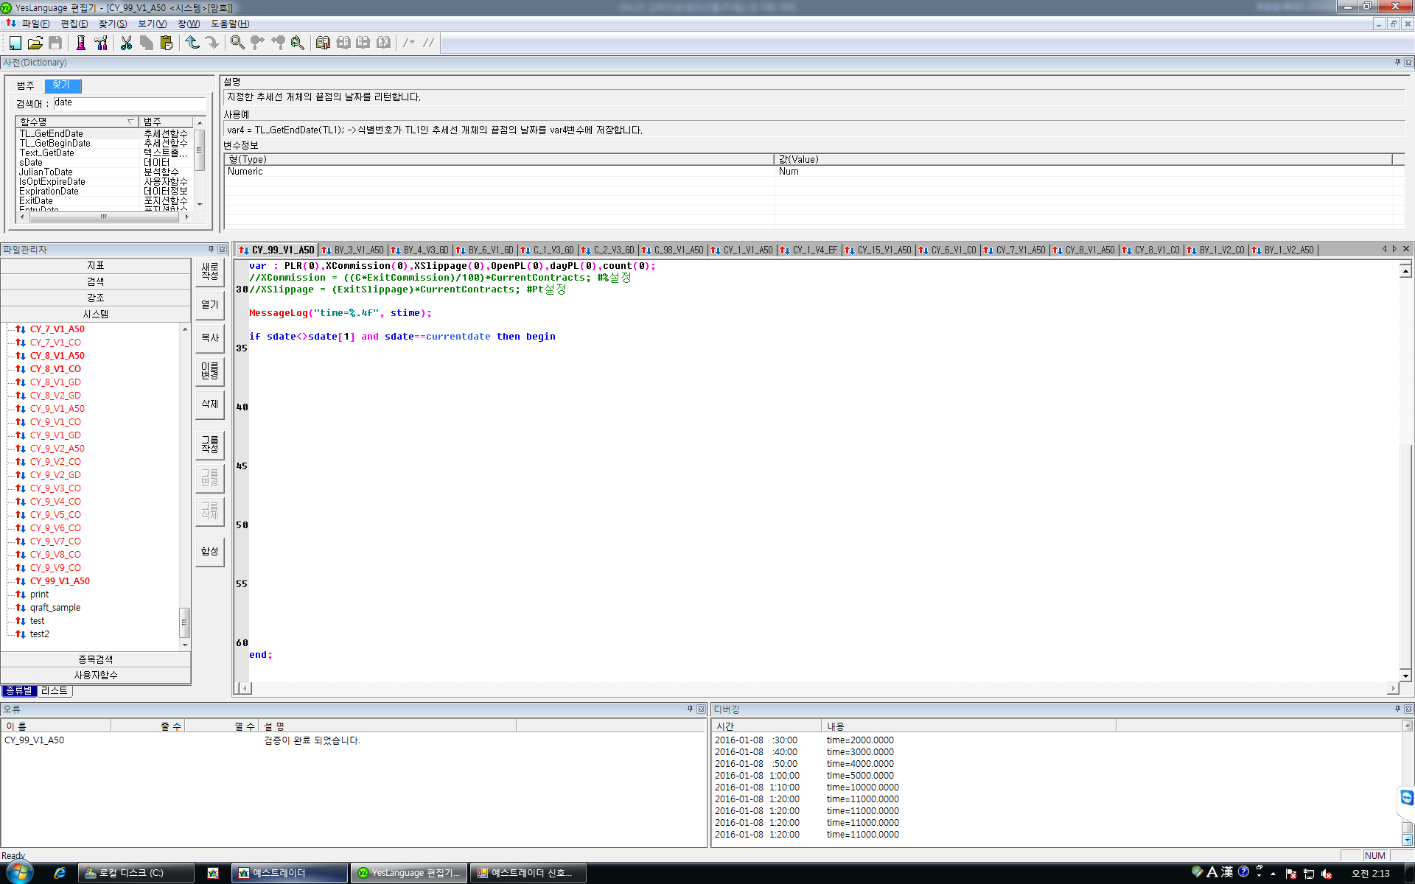This screenshot has height=884, width=1415.
Task: Click the verify beaker toolbar icon
Action: (x=81, y=43)
